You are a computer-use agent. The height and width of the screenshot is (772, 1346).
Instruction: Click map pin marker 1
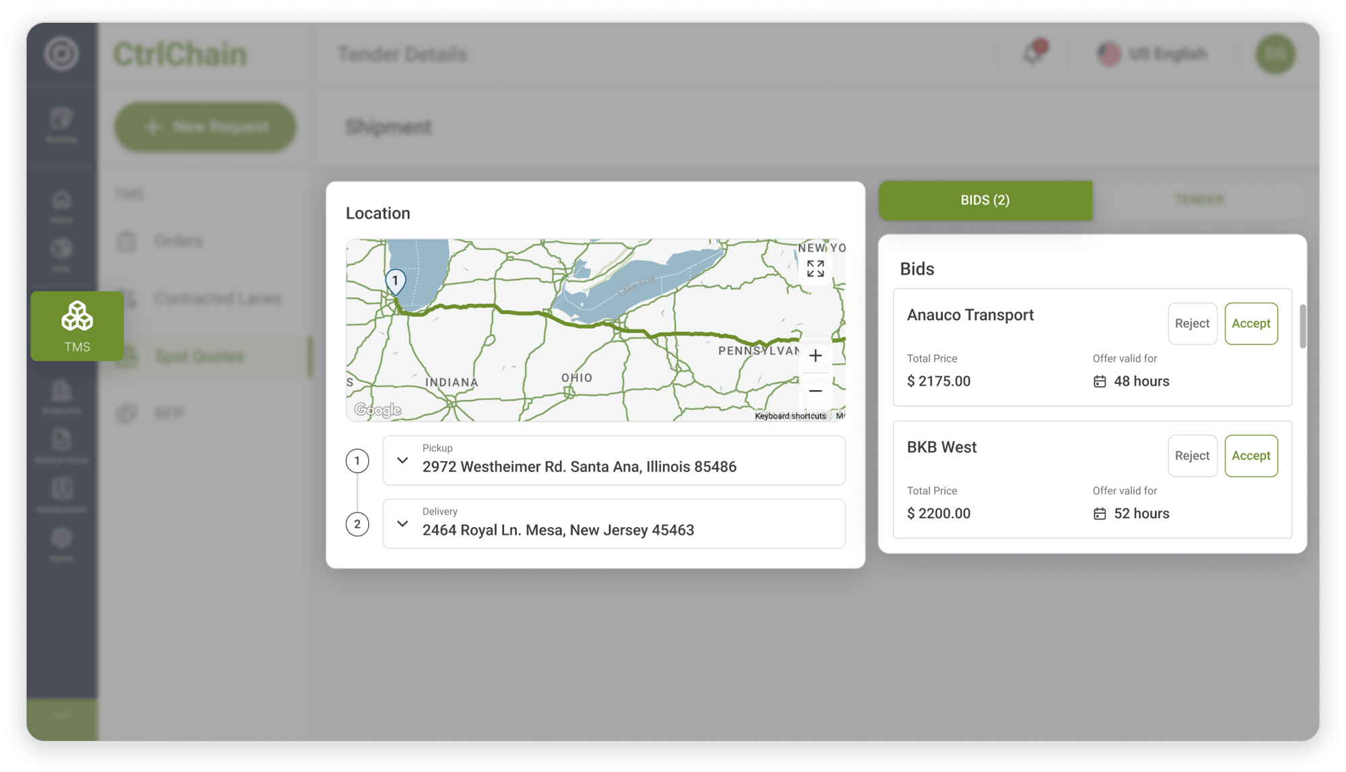click(x=395, y=282)
